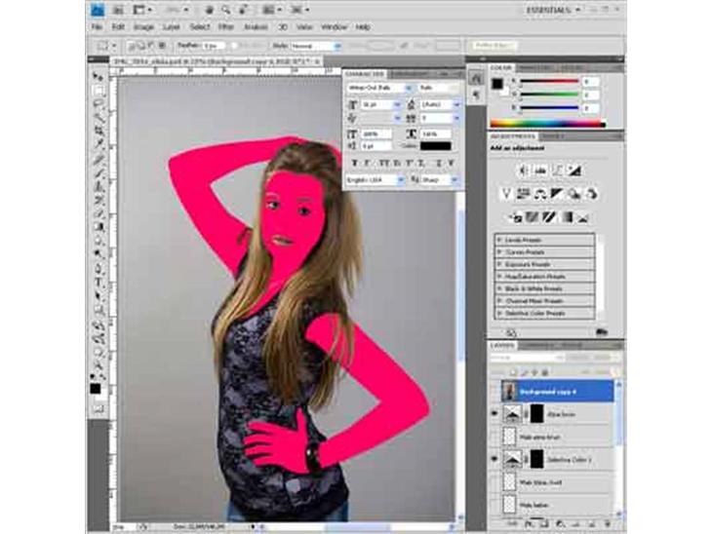Screen dimensions: 712x534
Task: Select the Rectangular Marquee tool
Action: [x=98, y=90]
